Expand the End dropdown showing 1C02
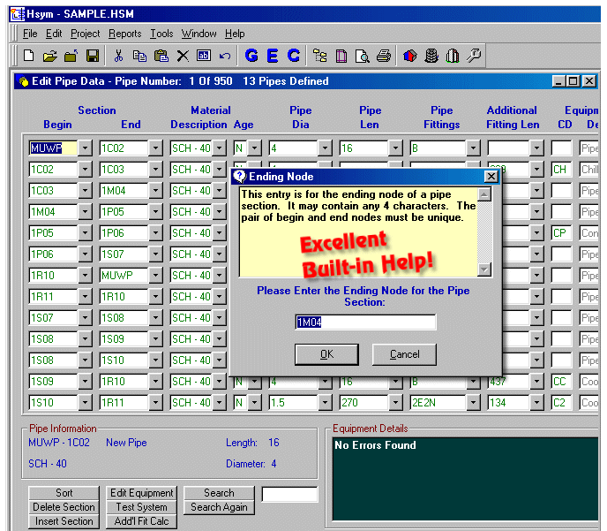The height and width of the screenshot is (531, 607). pos(155,148)
